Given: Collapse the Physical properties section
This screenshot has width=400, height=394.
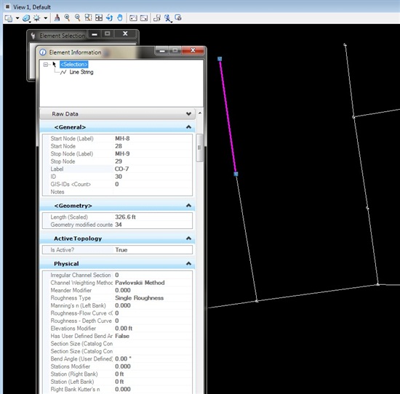Looking at the screenshot, I should click(188, 263).
